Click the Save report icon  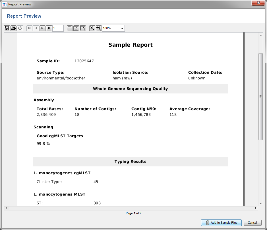click(x=7, y=28)
